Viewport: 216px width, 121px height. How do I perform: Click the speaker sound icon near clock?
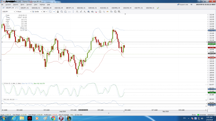[192, 5]
